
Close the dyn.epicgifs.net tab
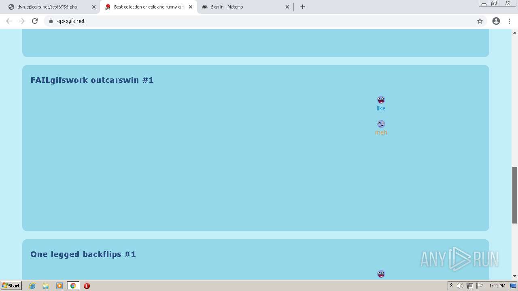click(x=94, y=7)
